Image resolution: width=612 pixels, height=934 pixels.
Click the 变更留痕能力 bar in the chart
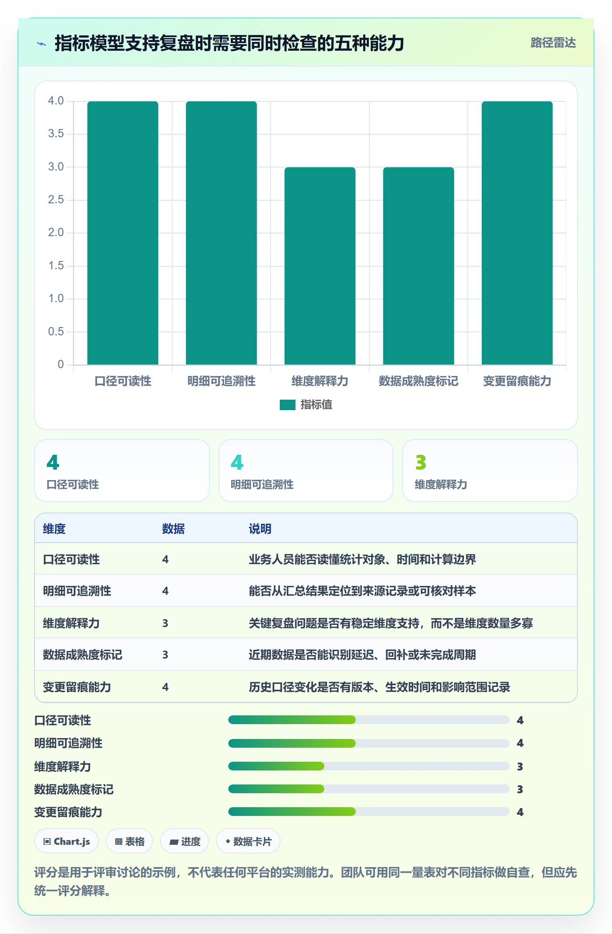pyautogui.click(x=517, y=233)
